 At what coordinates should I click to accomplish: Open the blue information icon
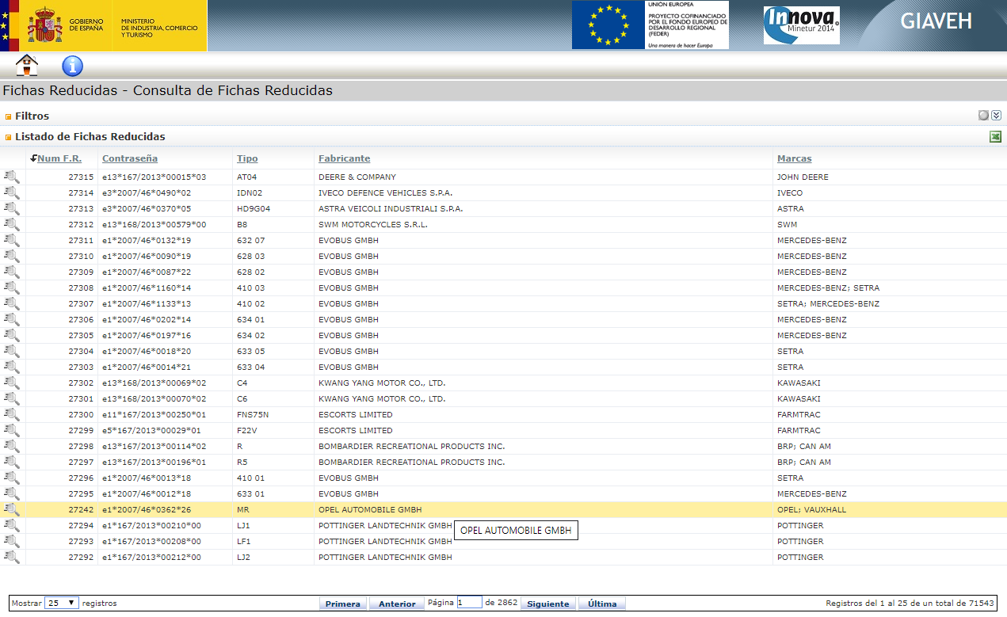(72, 66)
